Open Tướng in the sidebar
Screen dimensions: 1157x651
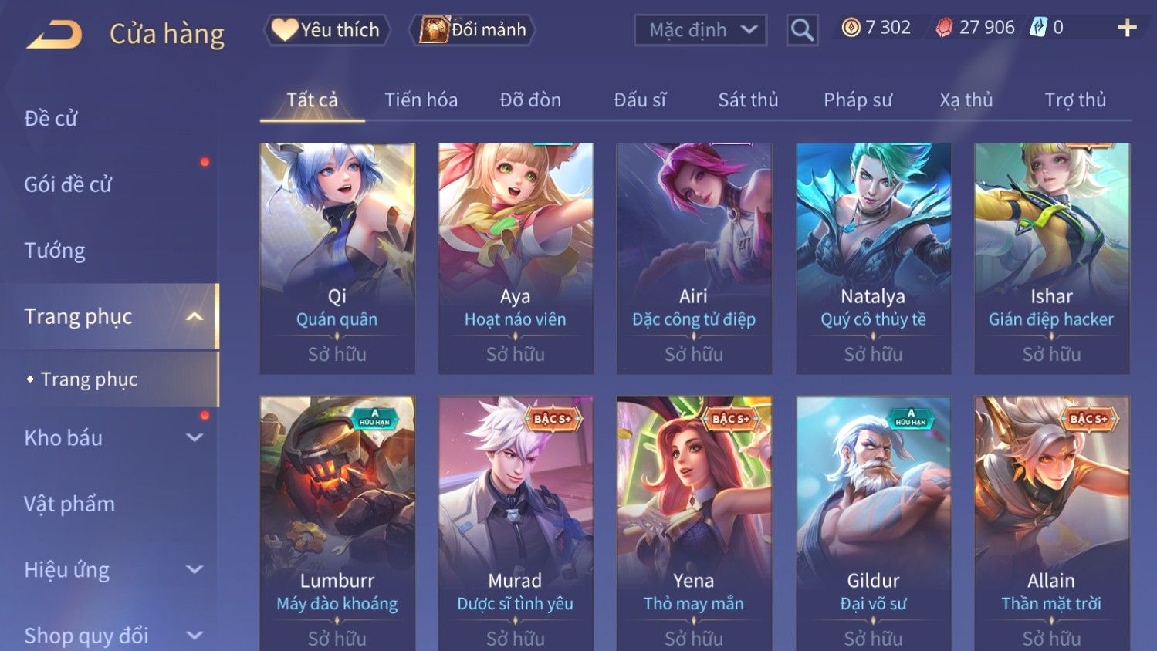[55, 250]
